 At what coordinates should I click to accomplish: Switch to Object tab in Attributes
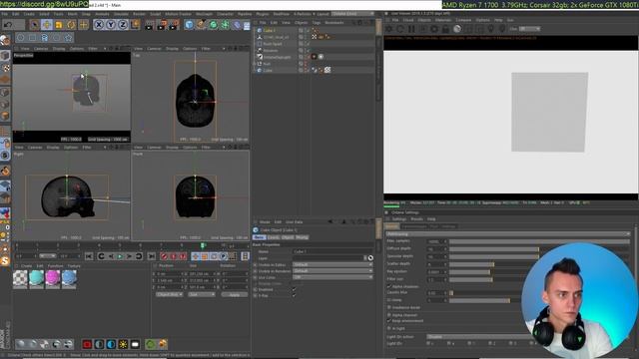click(288, 237)
